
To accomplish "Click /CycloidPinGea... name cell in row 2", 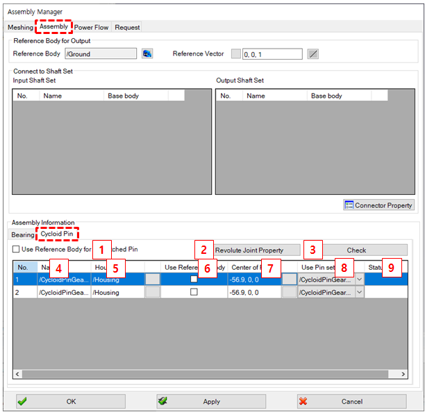I will click(64, 292).
